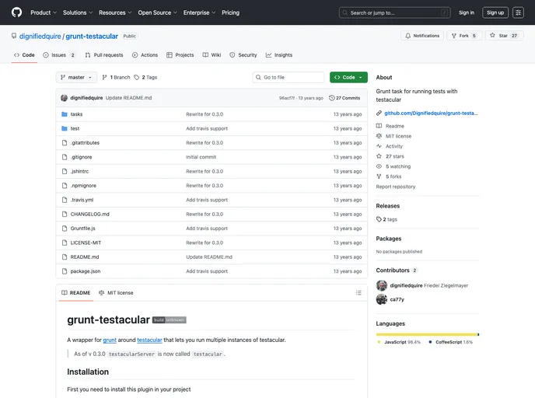Open the 1 Branch link
Screen dimensions: 535x398
coord(116,78)
